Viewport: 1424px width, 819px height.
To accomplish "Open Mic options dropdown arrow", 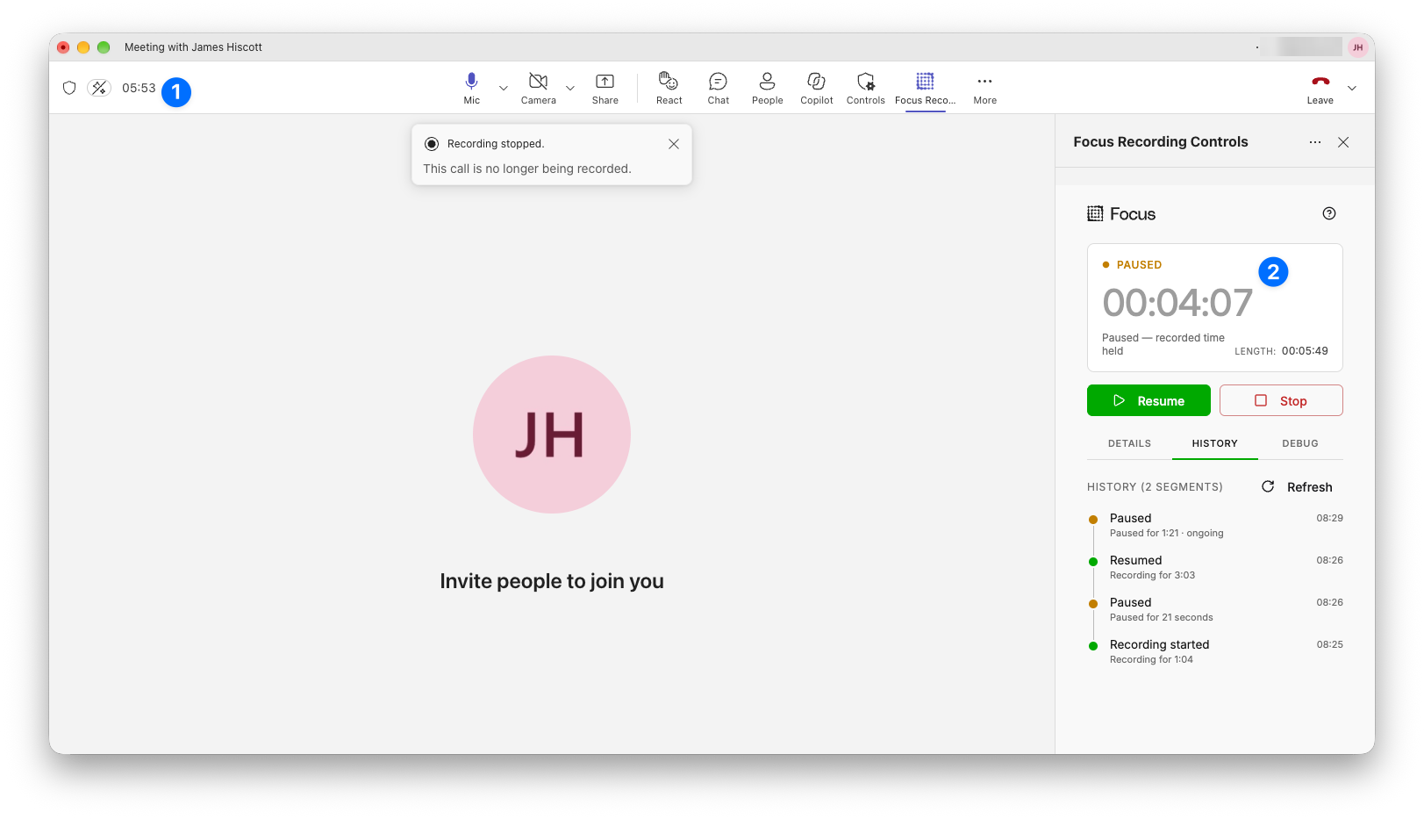I will [x=504, y=88].
